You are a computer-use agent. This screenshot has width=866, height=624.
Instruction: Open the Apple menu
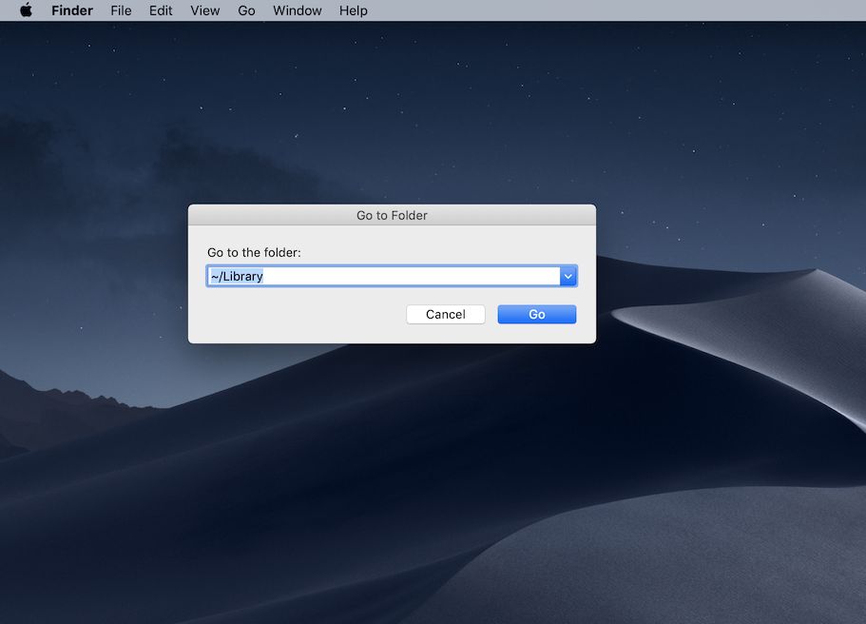pos(26,10)
